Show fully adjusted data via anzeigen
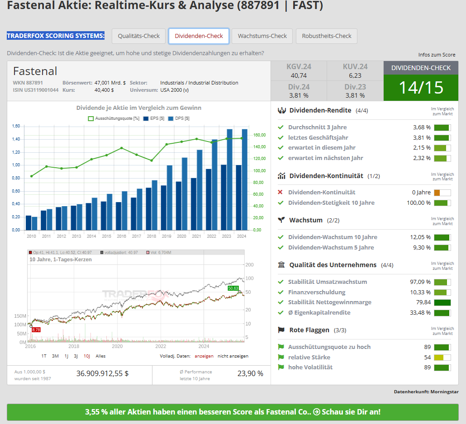This screenshot has width=466, height=424. pyautogui.click(x=204, y=356)
